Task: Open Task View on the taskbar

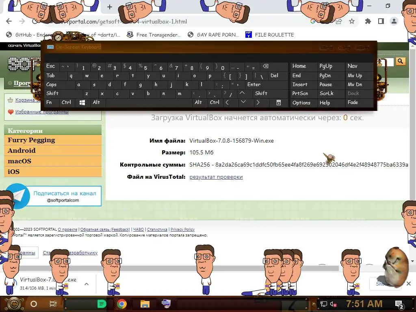Action: pyautogui.click(x=53, y=304)
